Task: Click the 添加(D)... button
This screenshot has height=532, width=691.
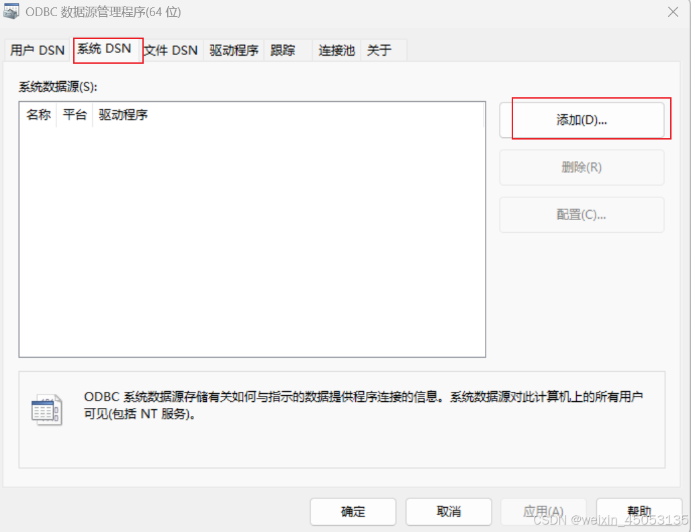Action: 582,120
